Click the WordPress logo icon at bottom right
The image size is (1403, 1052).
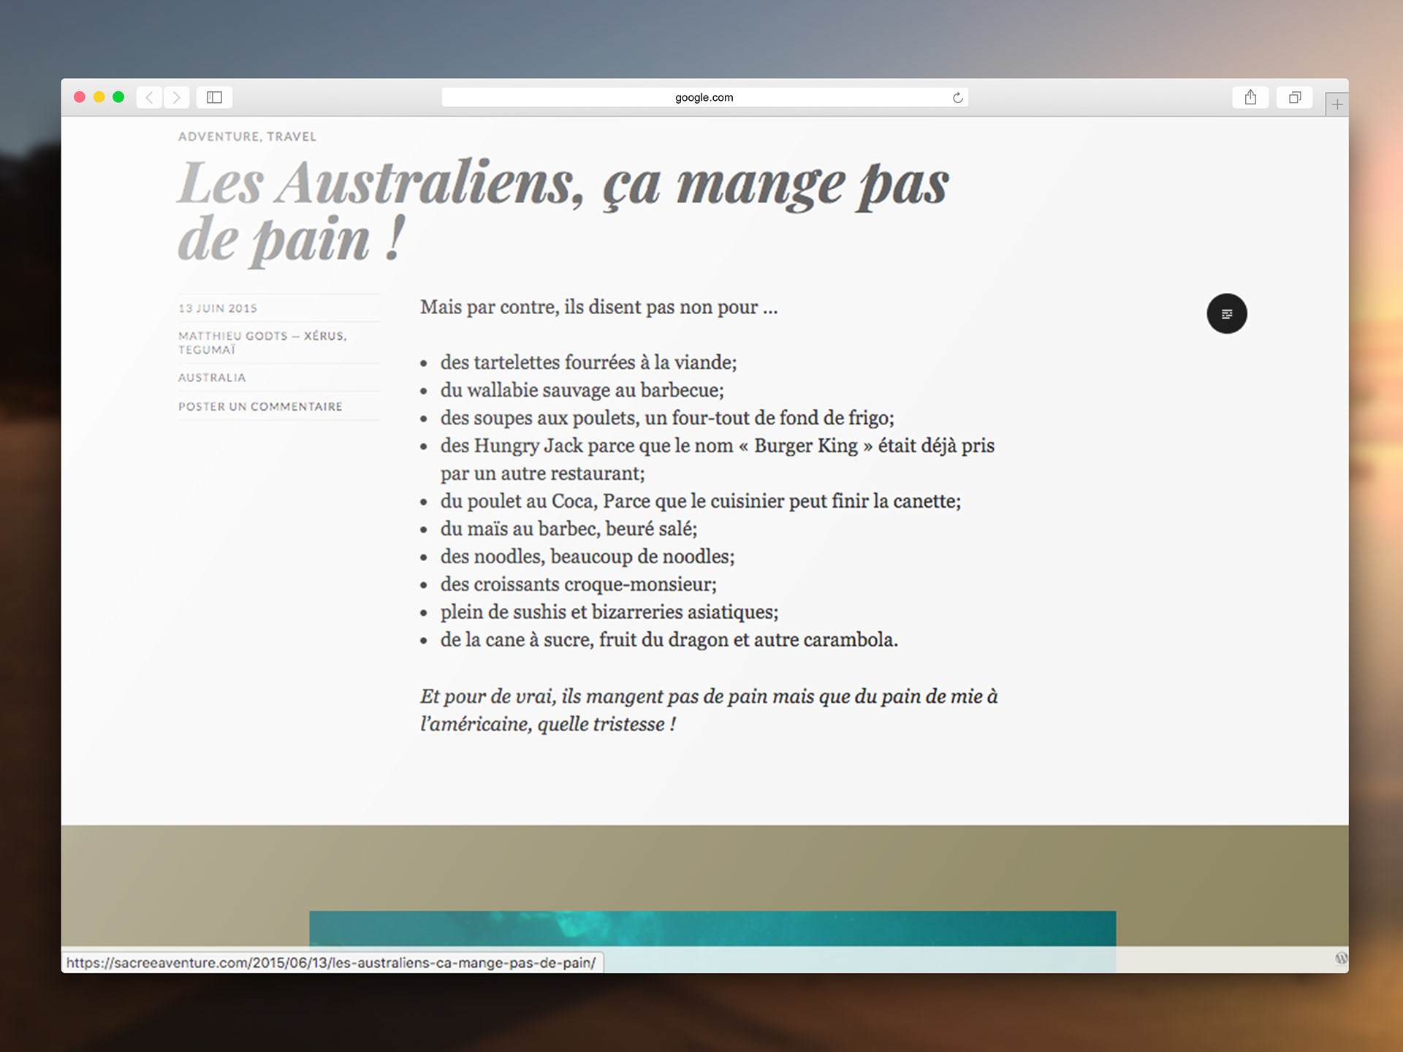(x=1341, y=958)
